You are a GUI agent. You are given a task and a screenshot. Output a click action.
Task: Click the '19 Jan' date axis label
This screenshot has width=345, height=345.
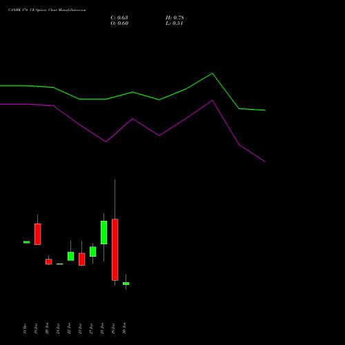pyautogui.click(x=36, y=328)
